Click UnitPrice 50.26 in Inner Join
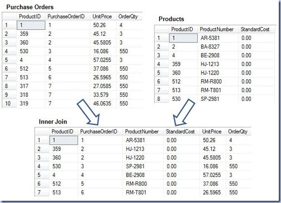Screen dimensions: 281x203 click(x=209, y=140)
